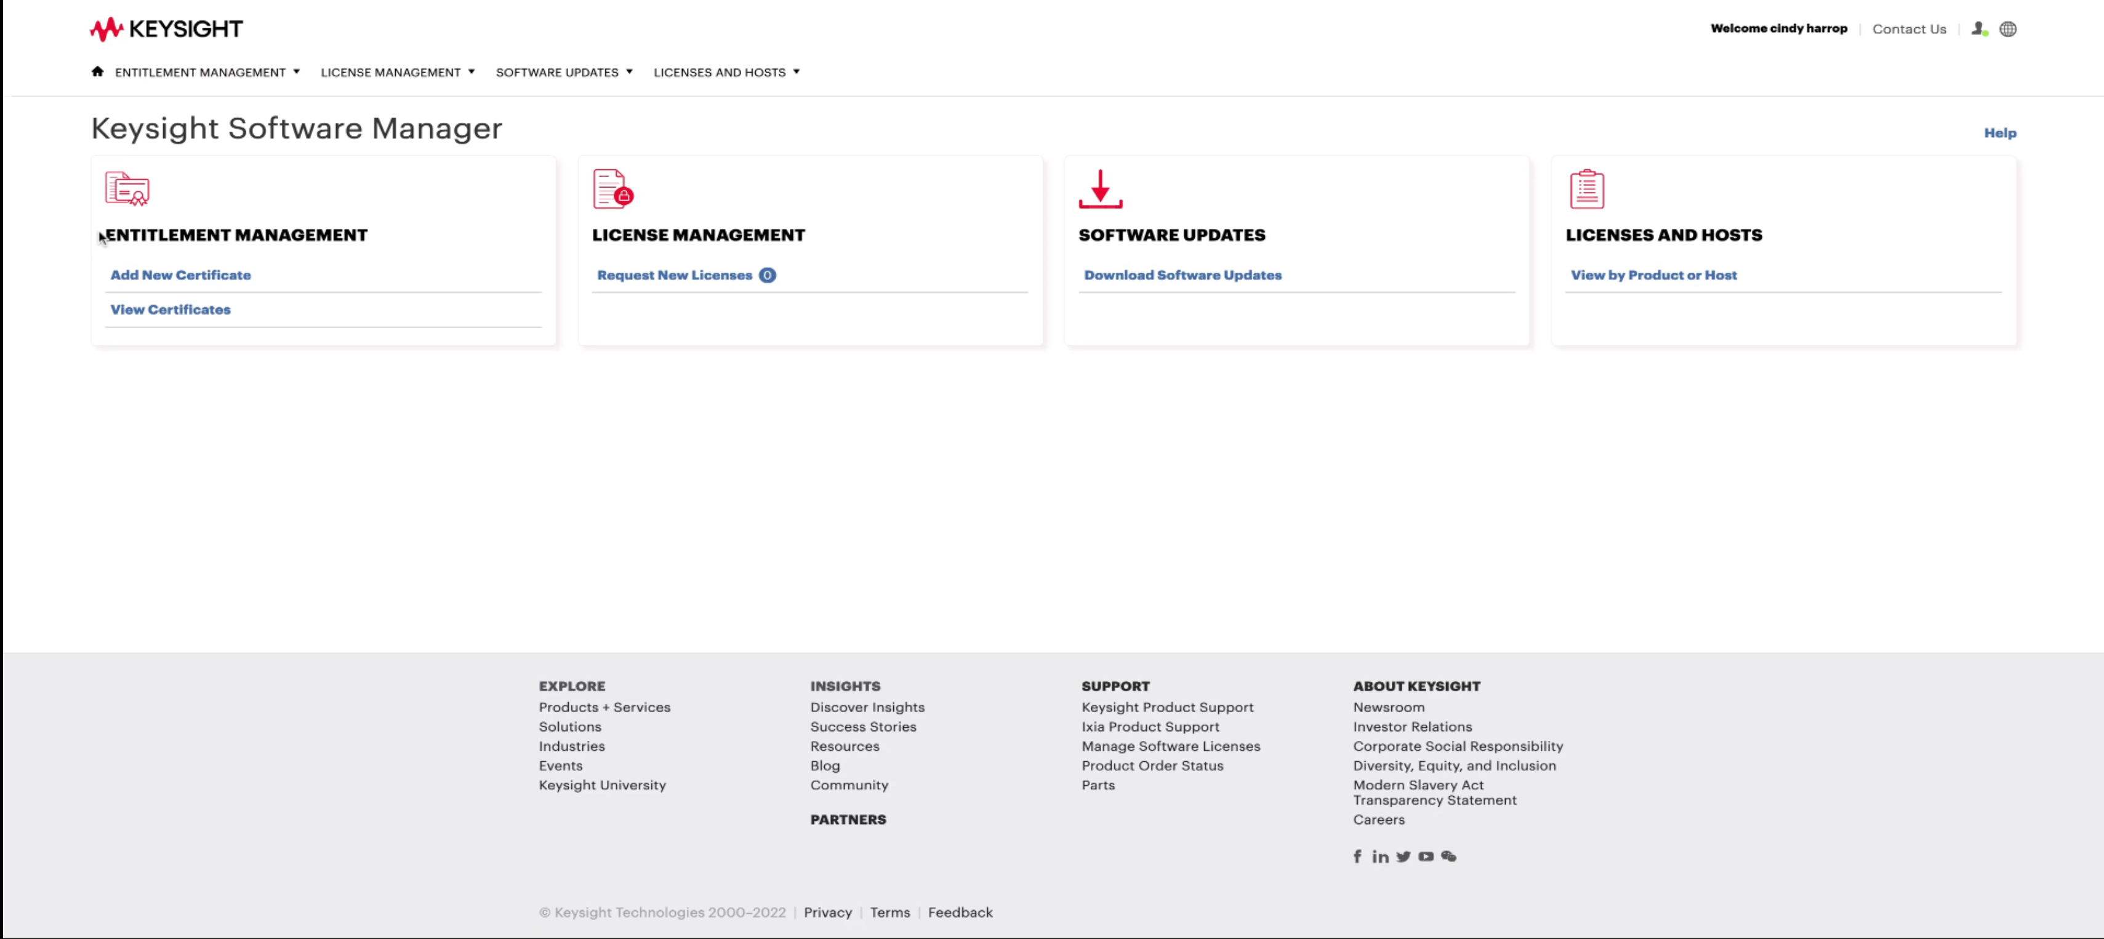Click Download Software Updates link

1182,275
